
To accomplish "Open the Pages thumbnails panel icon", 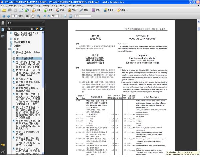I will pos(3,23).
